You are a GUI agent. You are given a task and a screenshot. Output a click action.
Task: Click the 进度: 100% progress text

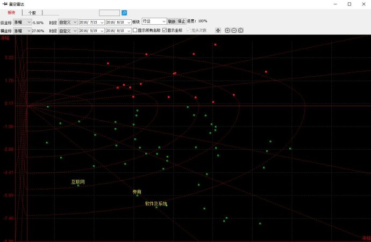point(197,21)
